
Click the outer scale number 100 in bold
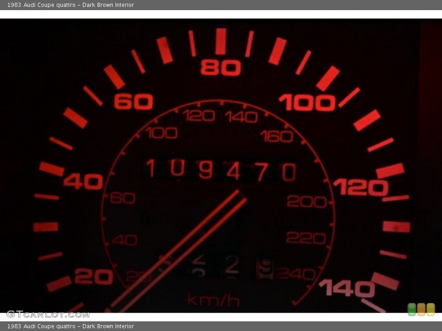[307, 102]
